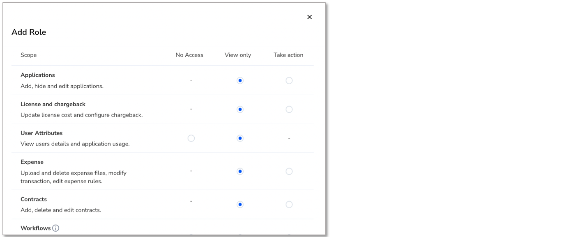The height and width of the screenshot is (237, 580).
Task: Select View only for Applications
Action: pyautogui.click(x=240, y=81)
